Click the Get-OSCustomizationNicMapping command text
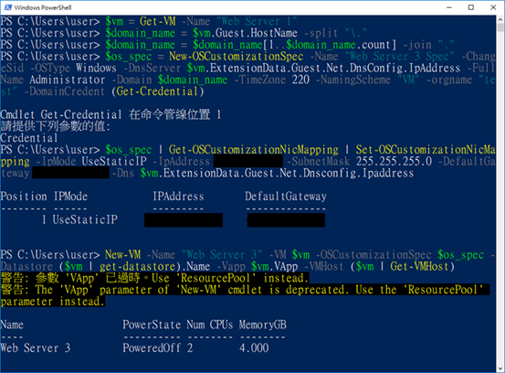 [x=254, y=150]
